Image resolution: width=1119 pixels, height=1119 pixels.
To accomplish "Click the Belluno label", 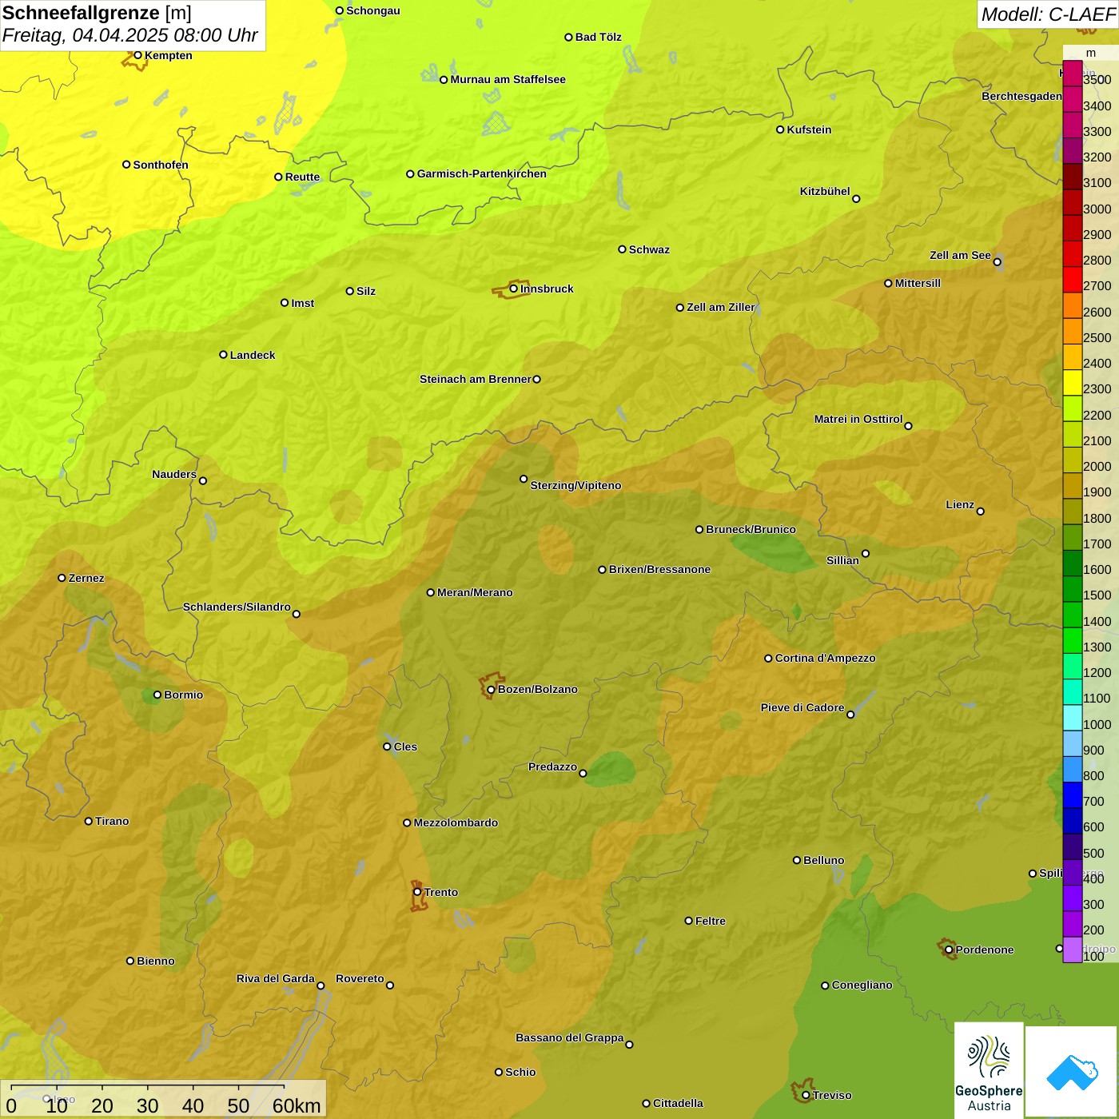I will (x=824, y=860).
